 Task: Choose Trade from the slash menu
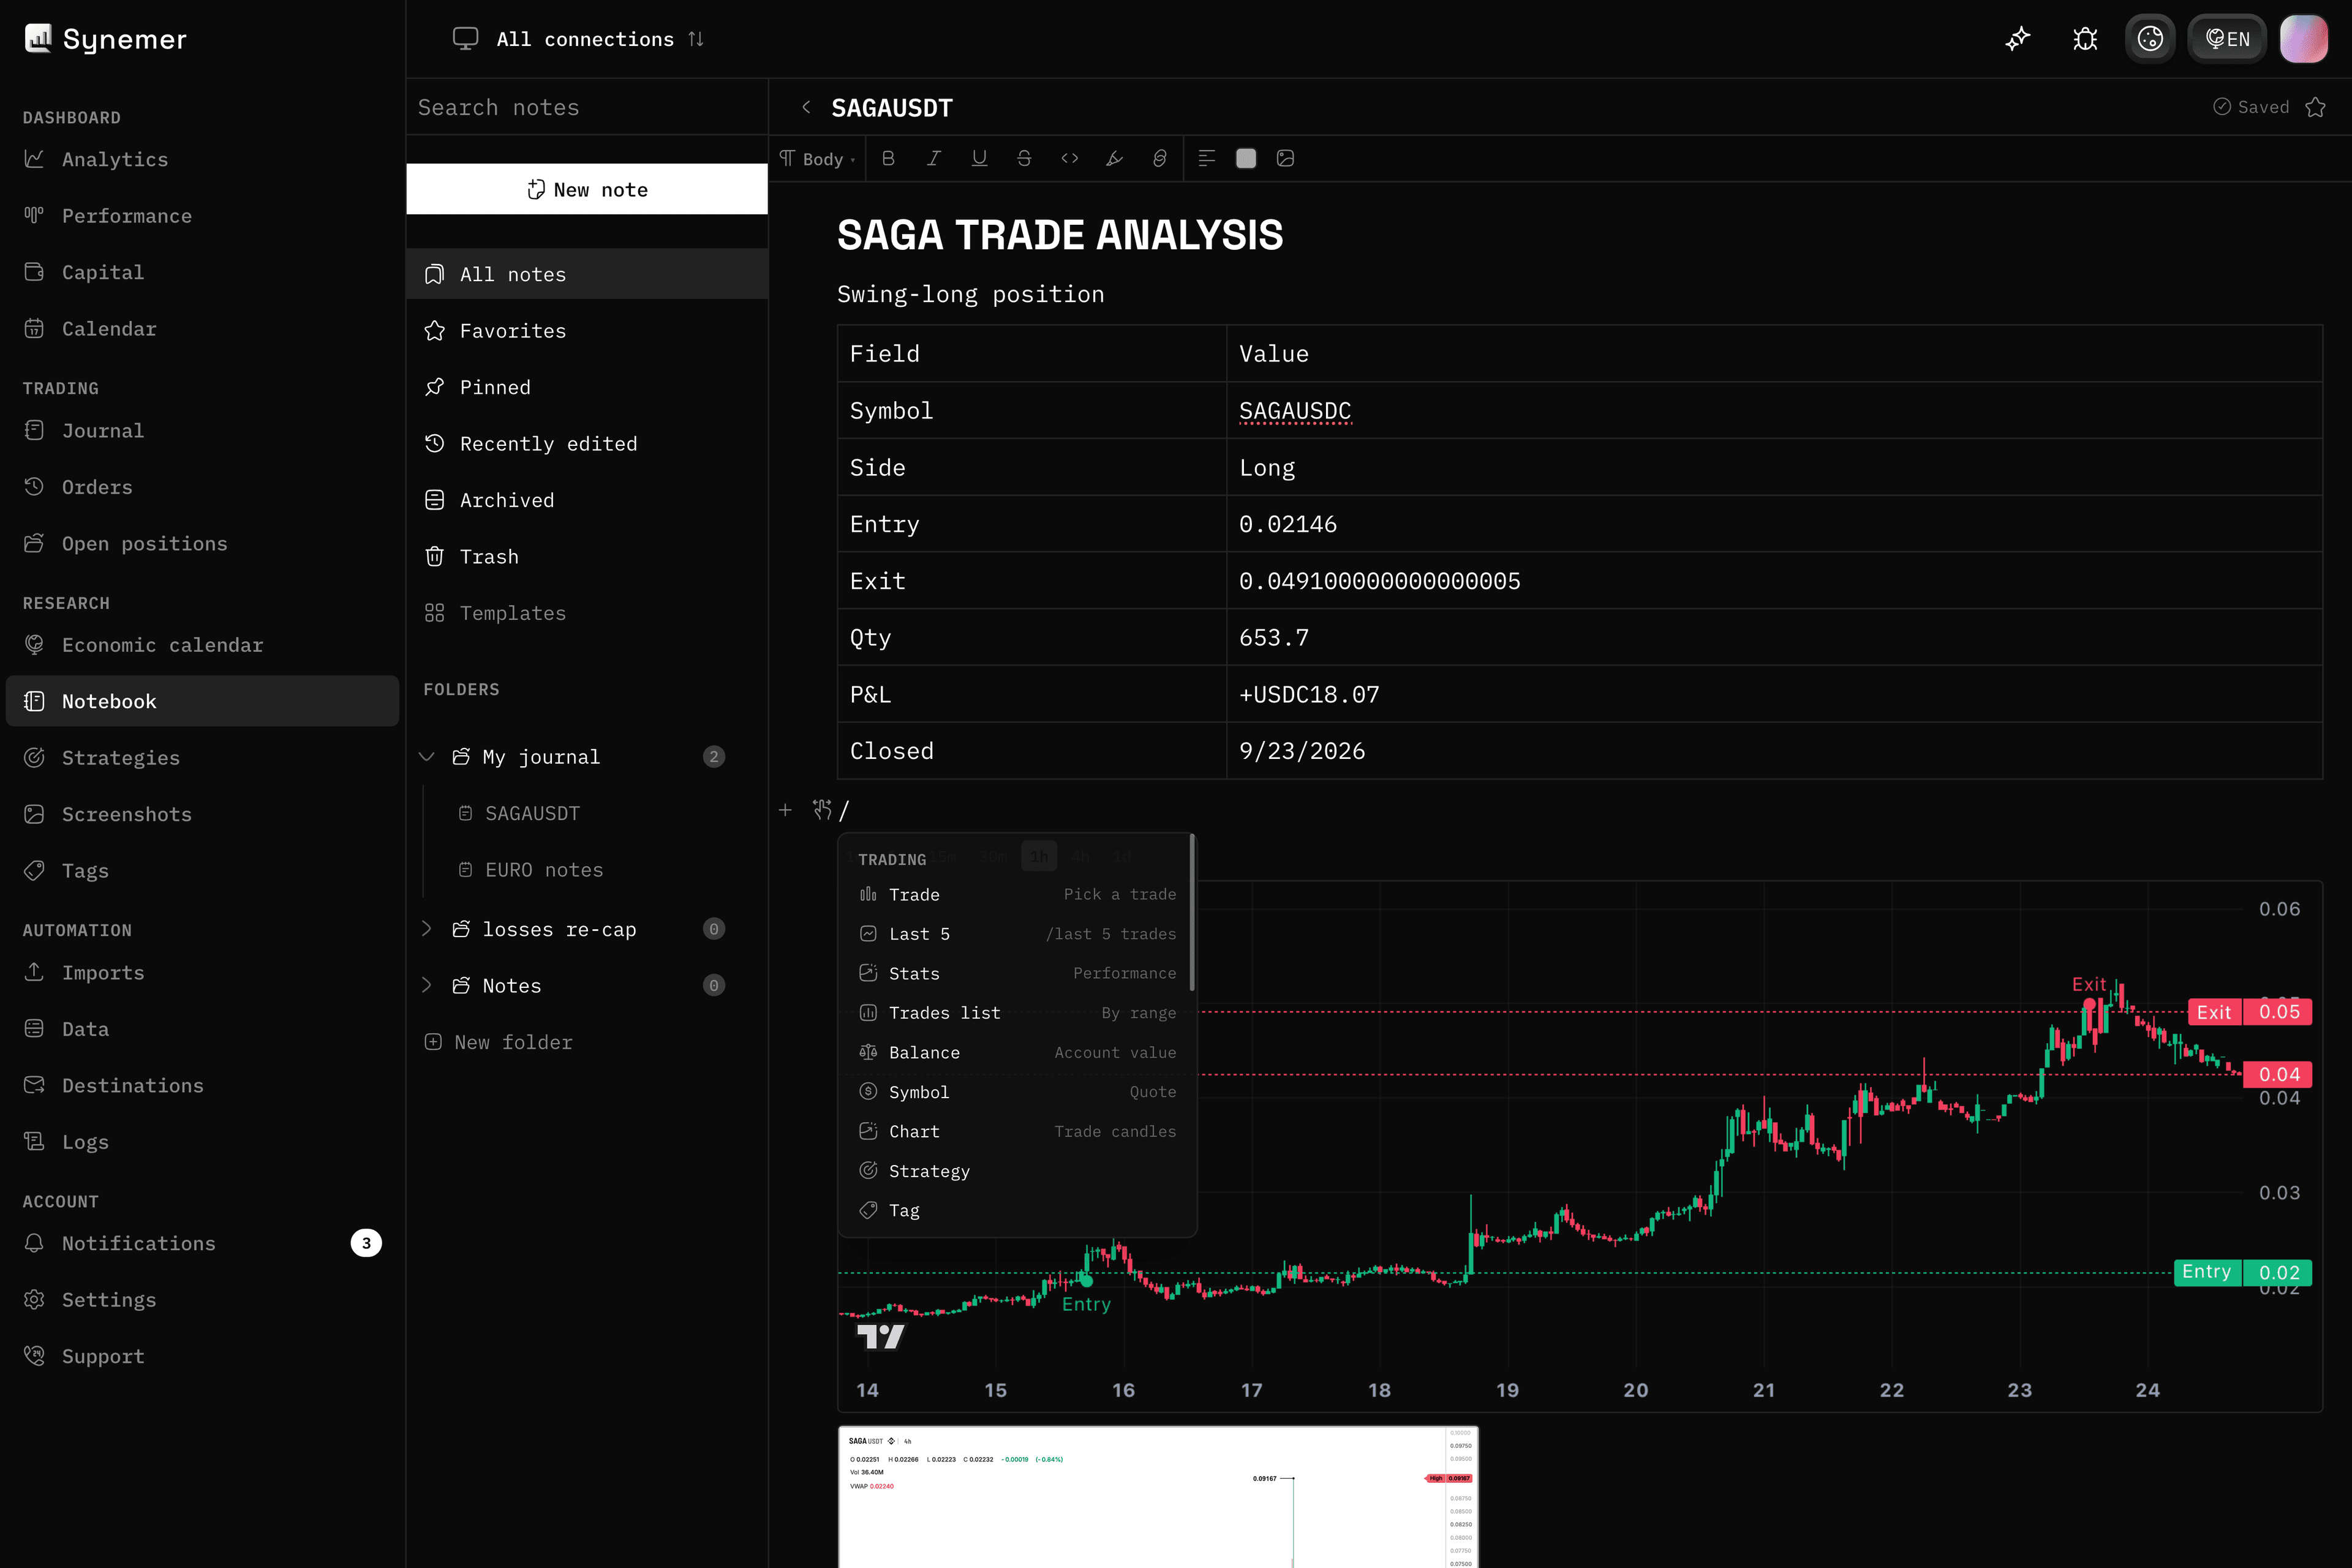pos(1017,894)
